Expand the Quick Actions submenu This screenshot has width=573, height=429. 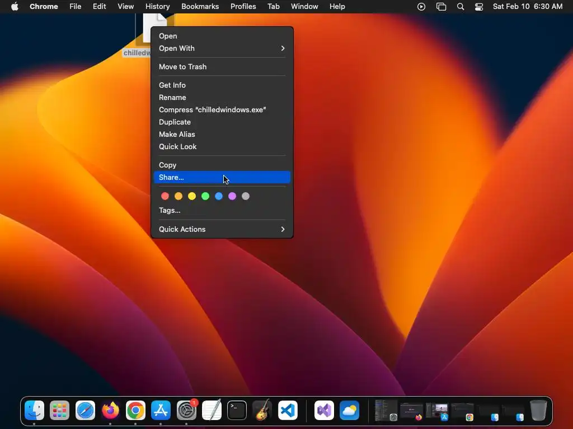click(222, 229)
